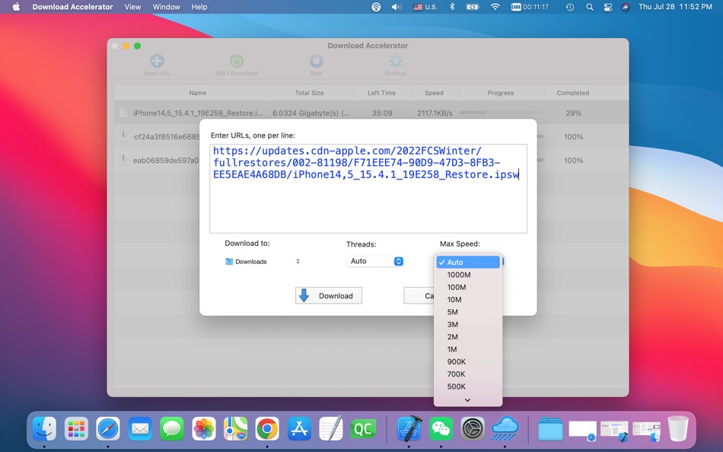Click the Cancel button in the dialog

coord(419,296)
